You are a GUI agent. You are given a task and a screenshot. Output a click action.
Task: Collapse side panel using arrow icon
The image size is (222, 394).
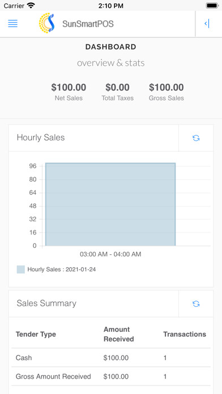tap(207, 24)
